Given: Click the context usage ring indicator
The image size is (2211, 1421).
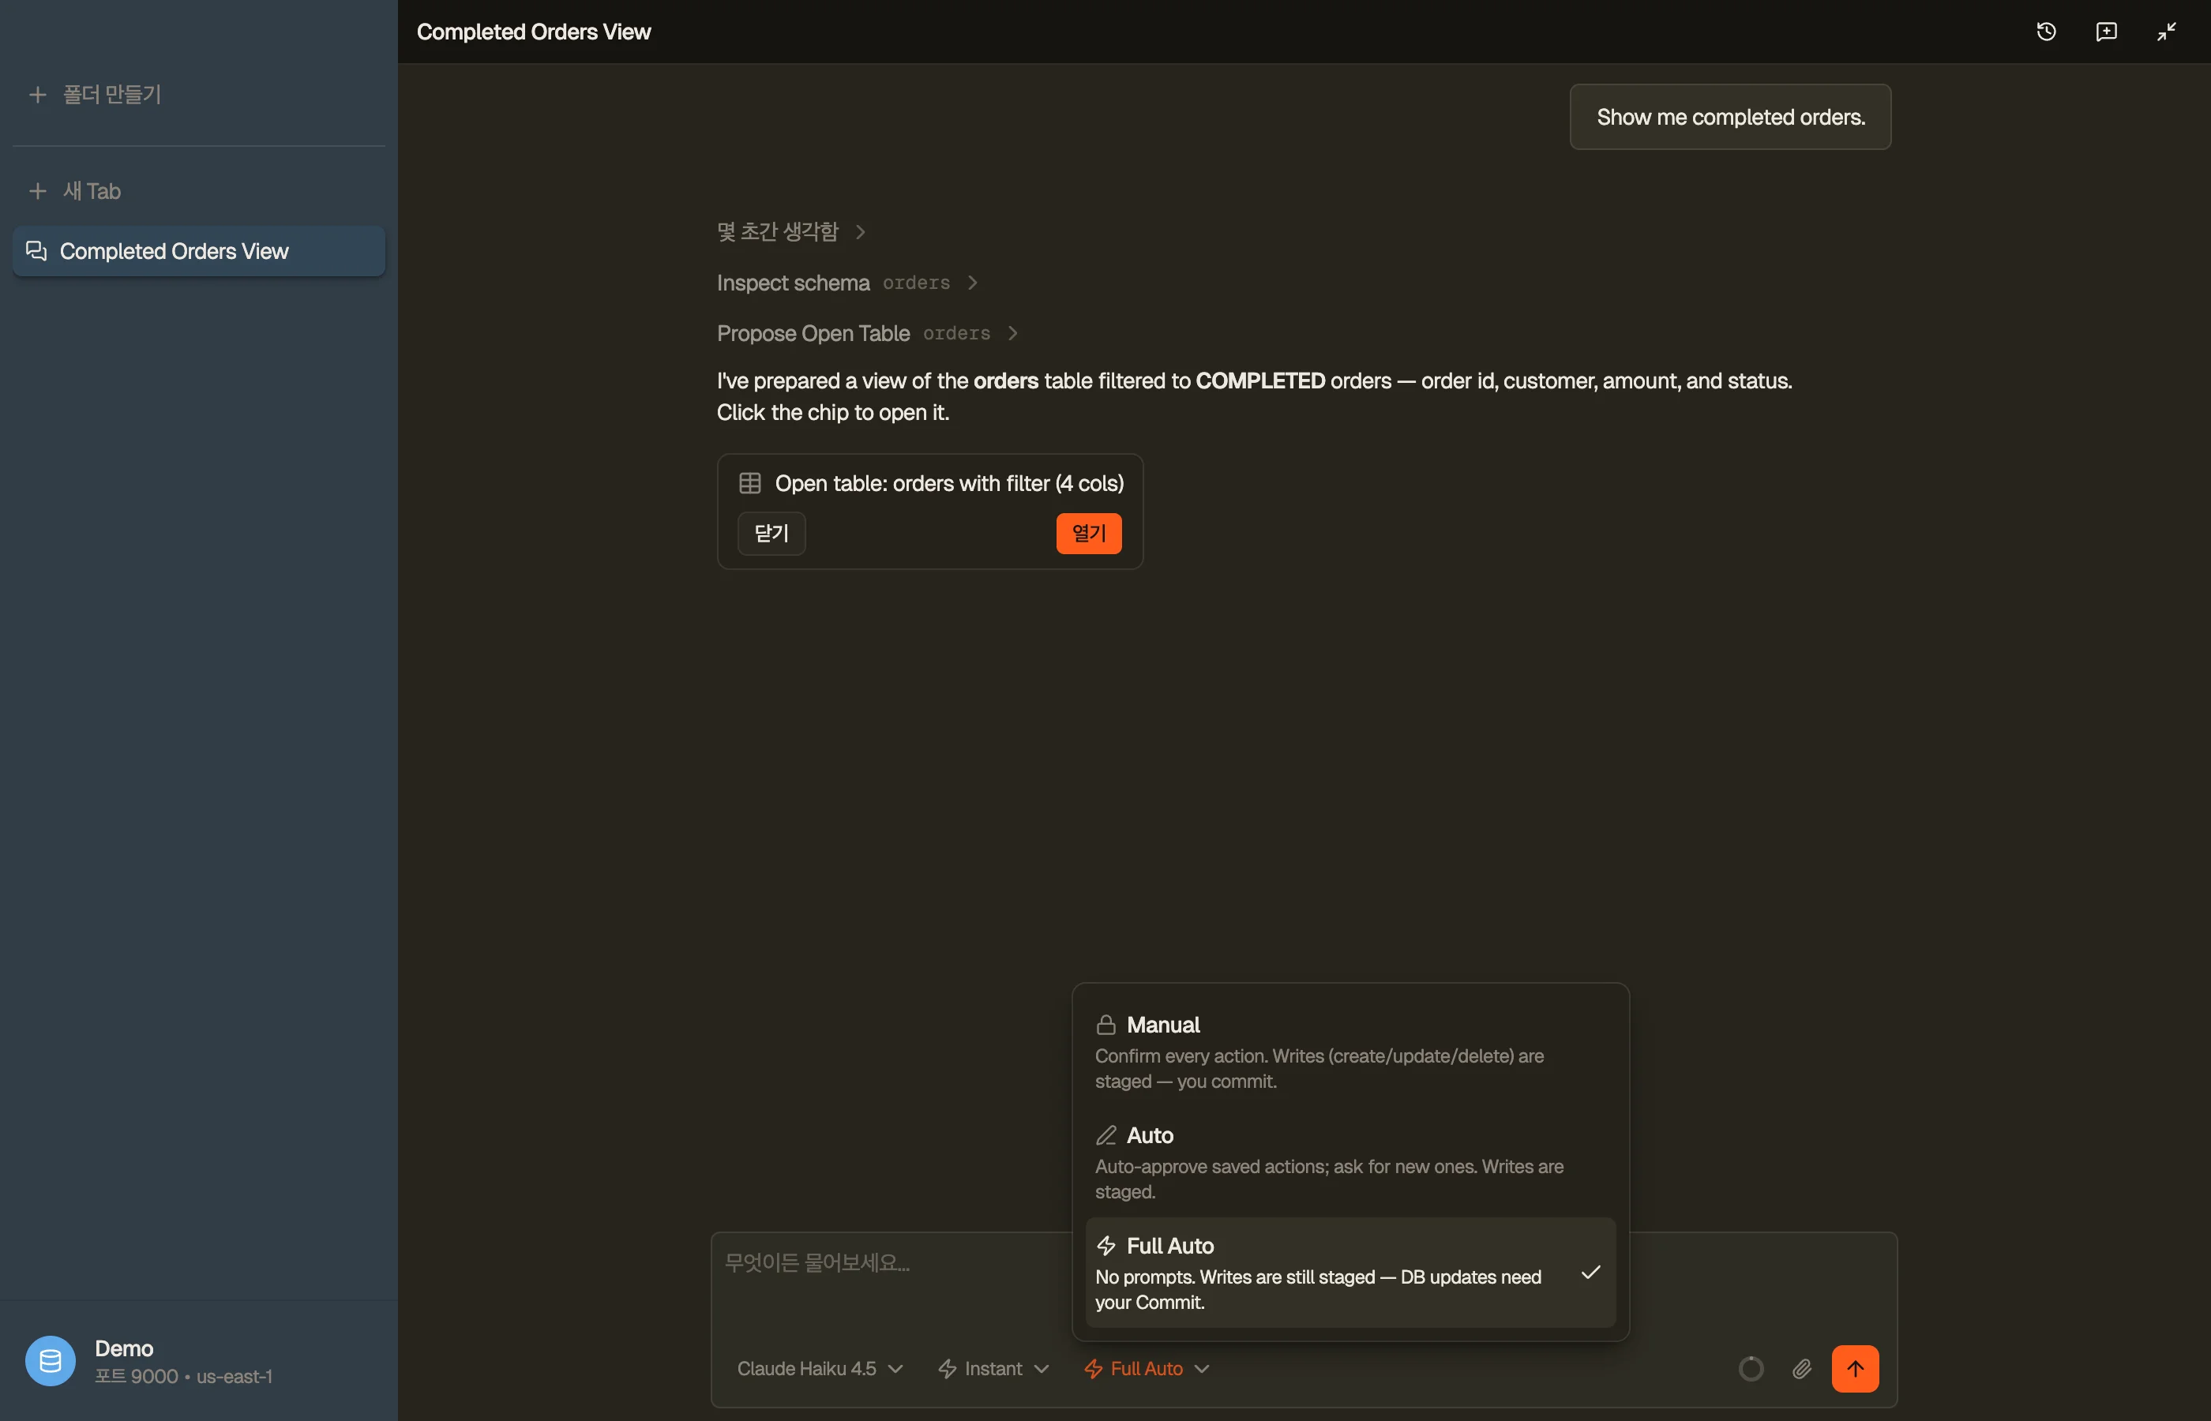Looking at the screenshot, I should [x=1751, y=1368].
